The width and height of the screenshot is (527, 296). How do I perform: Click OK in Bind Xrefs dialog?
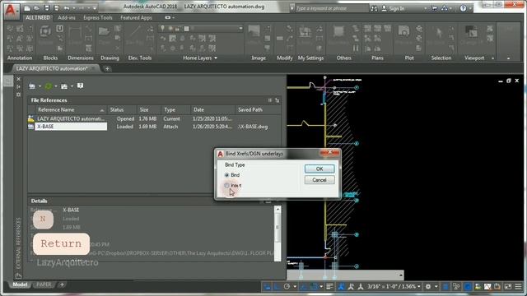pyautogui.click(x=319, y=169)
